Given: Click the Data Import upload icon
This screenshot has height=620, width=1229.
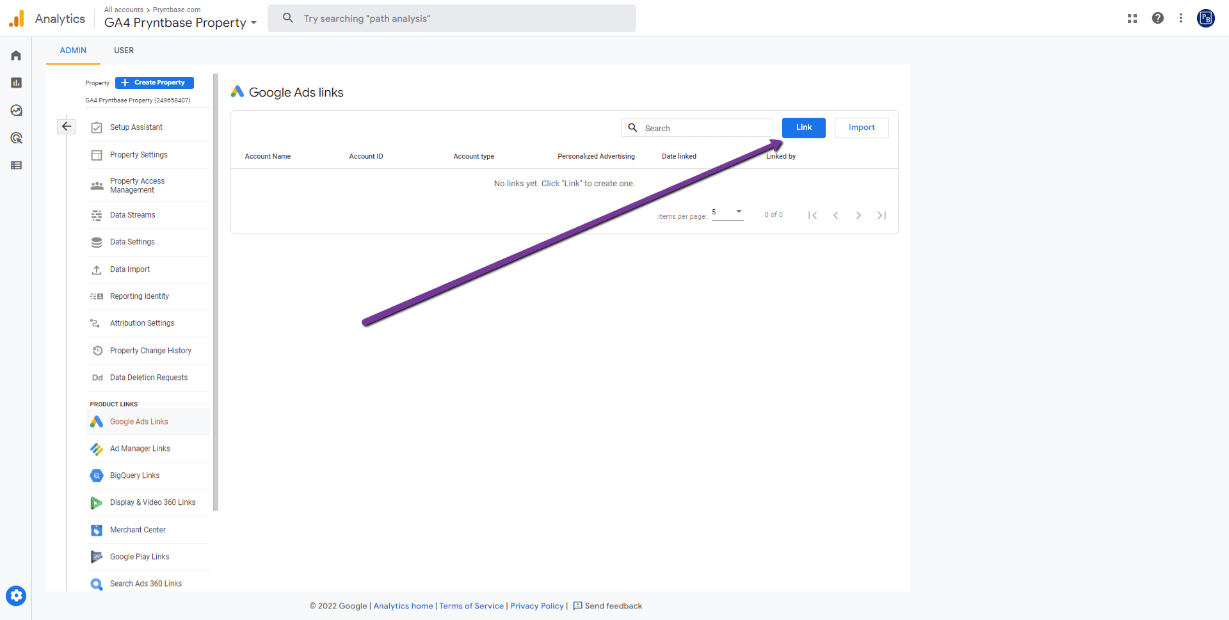Looking at the screenshot, I should (97, 269).
